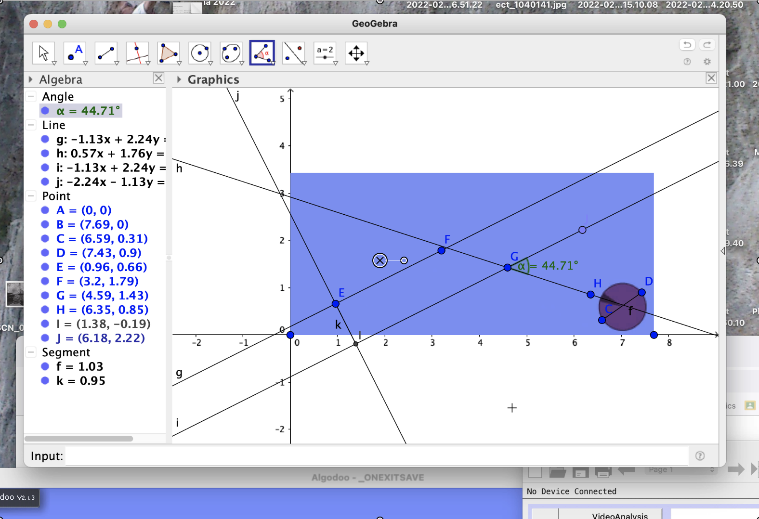759x519 pixels.
Task: Click the Undo arrow button
Action: point(687,45)
